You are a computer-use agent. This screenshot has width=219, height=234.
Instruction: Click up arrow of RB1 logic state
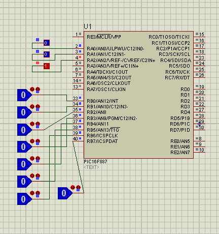pos(32,106)
